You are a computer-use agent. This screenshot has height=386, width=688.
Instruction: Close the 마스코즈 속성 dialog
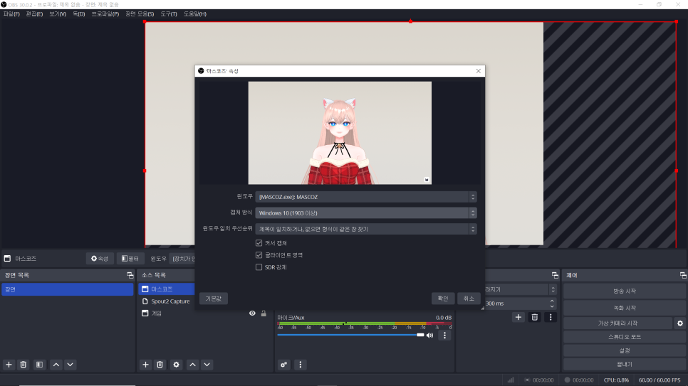point(479,71)
